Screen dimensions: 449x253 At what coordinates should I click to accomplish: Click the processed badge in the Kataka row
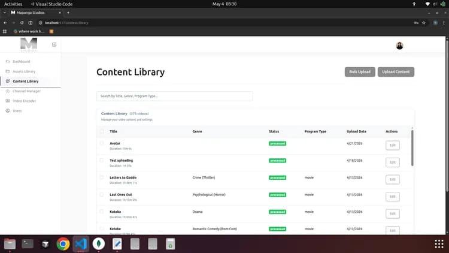277,212
